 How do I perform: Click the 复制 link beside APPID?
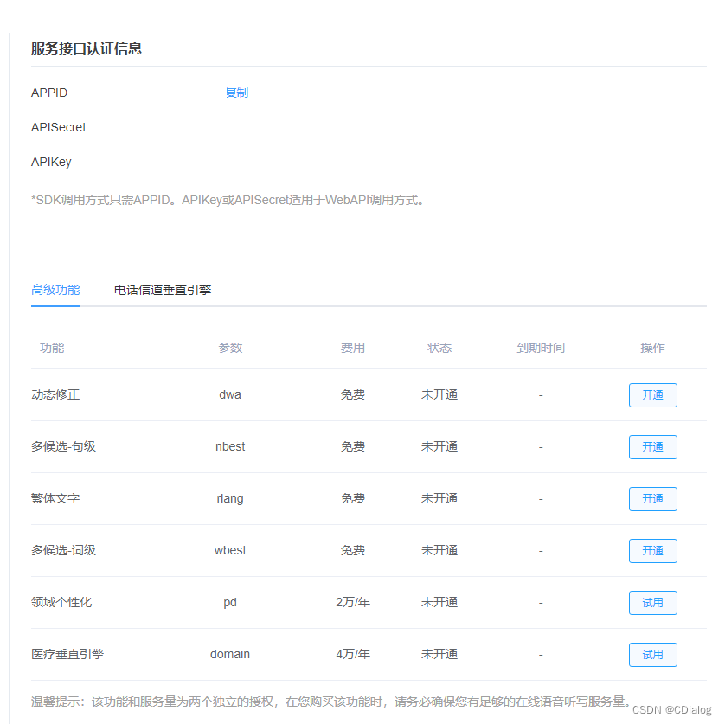click(x=237, y=93)
